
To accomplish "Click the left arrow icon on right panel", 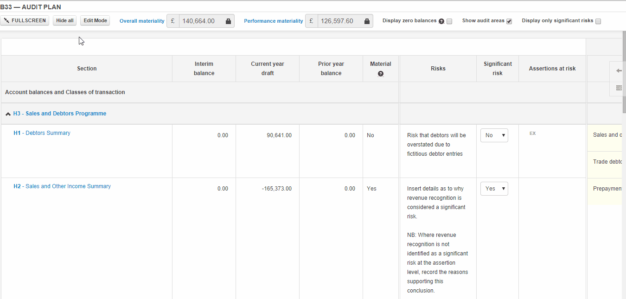I will pos(619,70).
